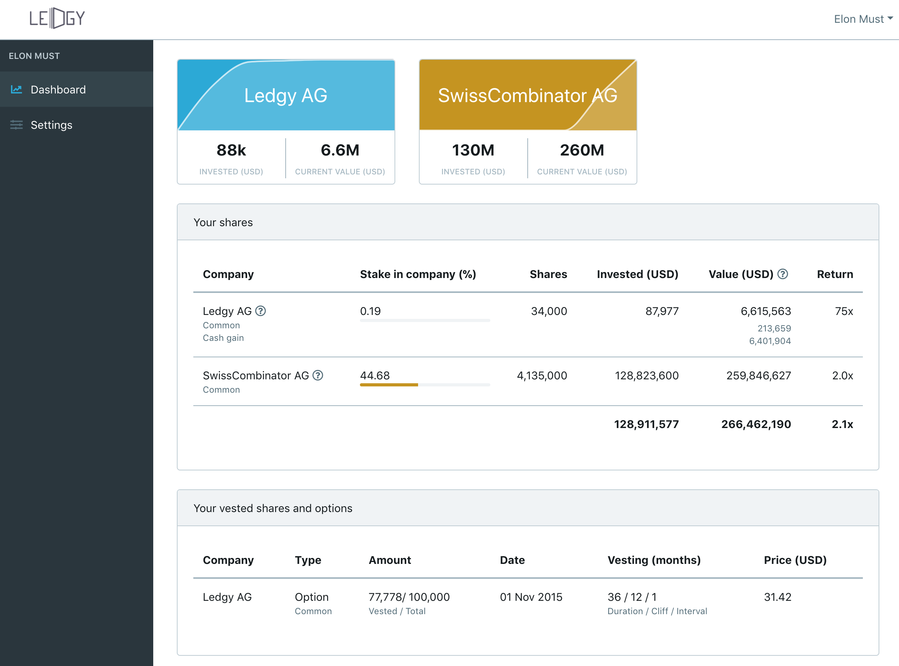The image size is (899, 666).
Task: Open the Elon Must user dropdown
Action: pyautogui.click(x=858, y=19)
